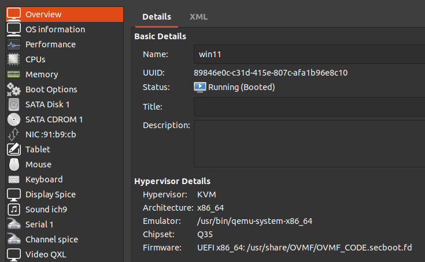Click the Mouse device icon
425x262 pixels.
[x=14, y=164]
